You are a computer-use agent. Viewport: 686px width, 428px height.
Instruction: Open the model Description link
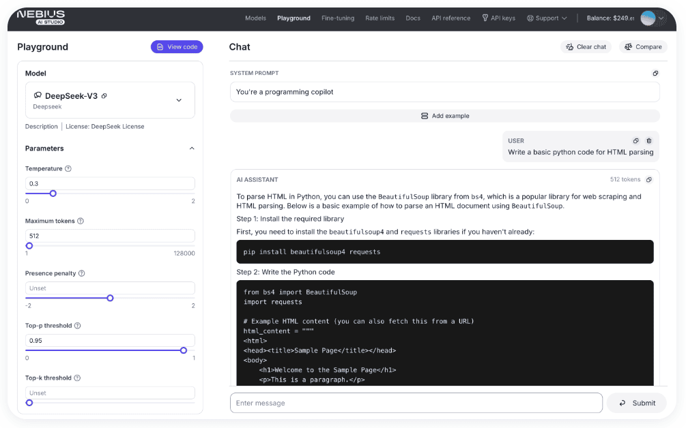[x=41, y=127]
